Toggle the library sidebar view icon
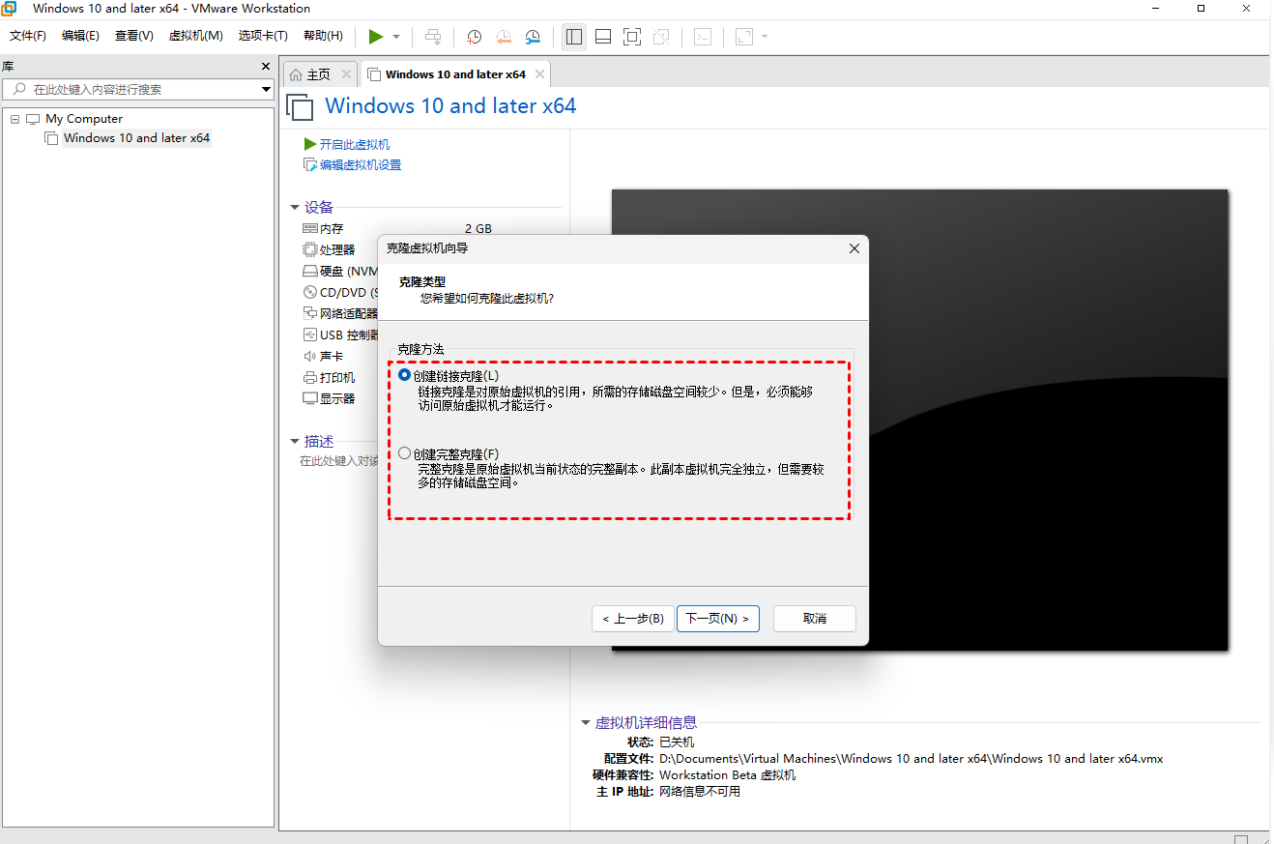 coord(574,37)
